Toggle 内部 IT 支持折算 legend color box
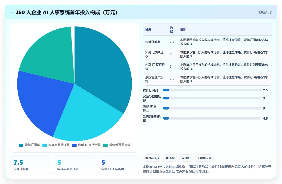Screen dimensions: 282x184 (x=74, y=145)
